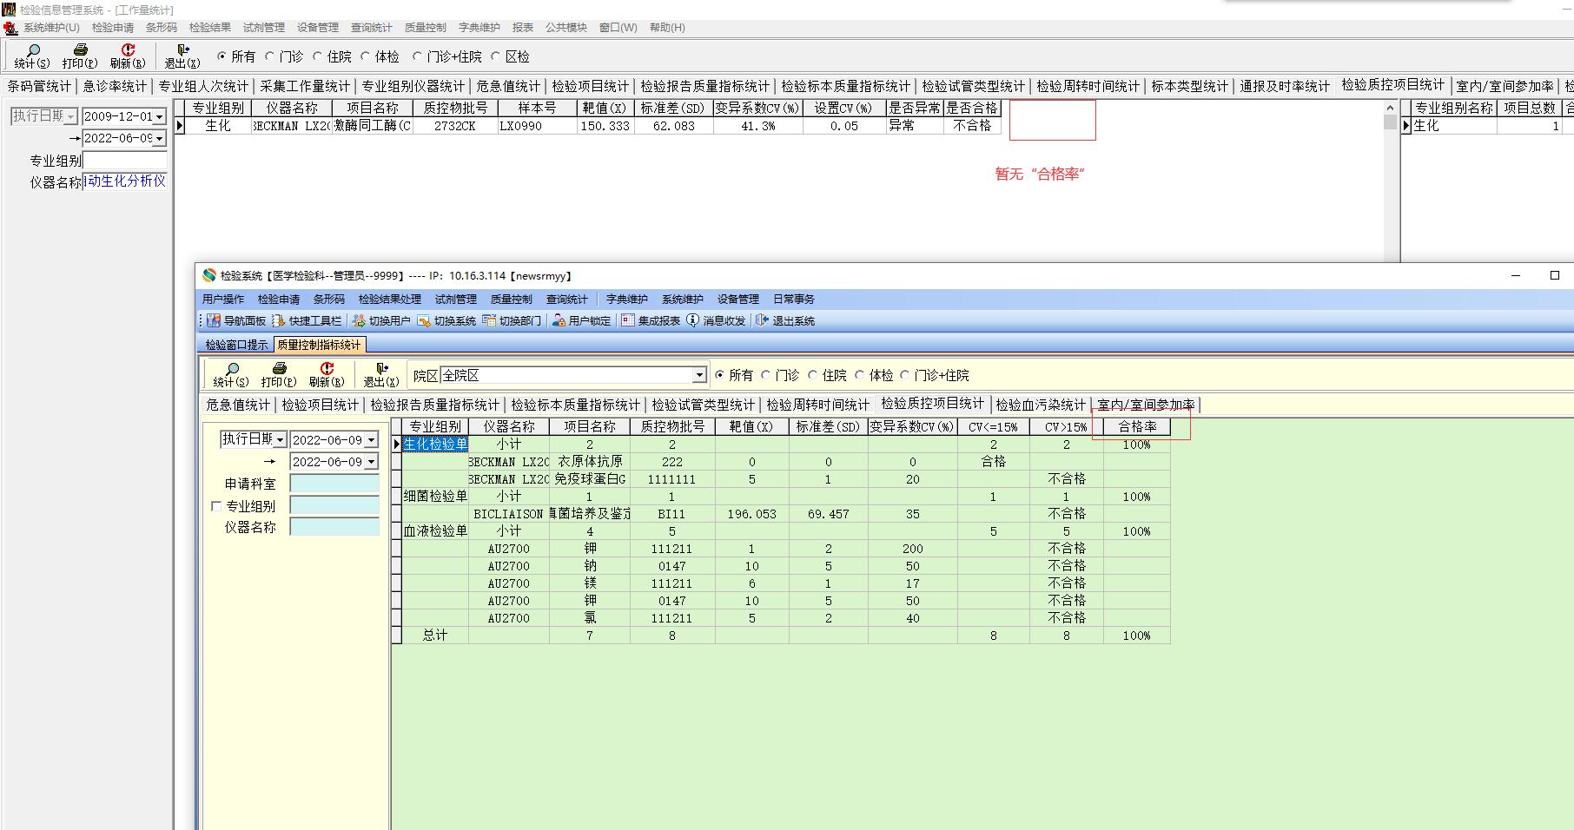The width and height of the screenshot is (1574, 830).
Task: Select 所有 radio in back 工作量统计 window
Action: (222, 56)
